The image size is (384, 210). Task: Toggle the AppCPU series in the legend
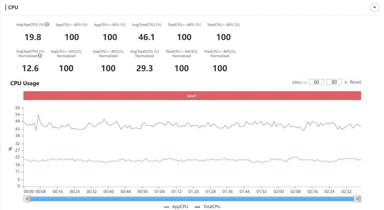tap(176, 207)
